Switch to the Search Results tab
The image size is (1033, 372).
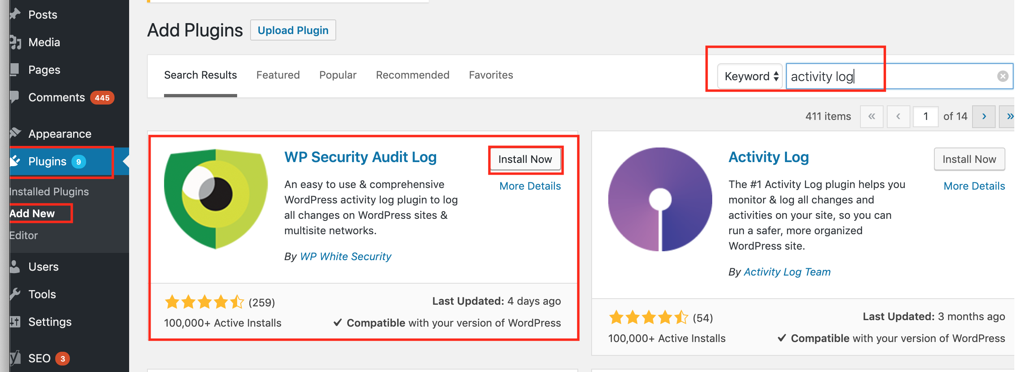[x=200, y=75]
